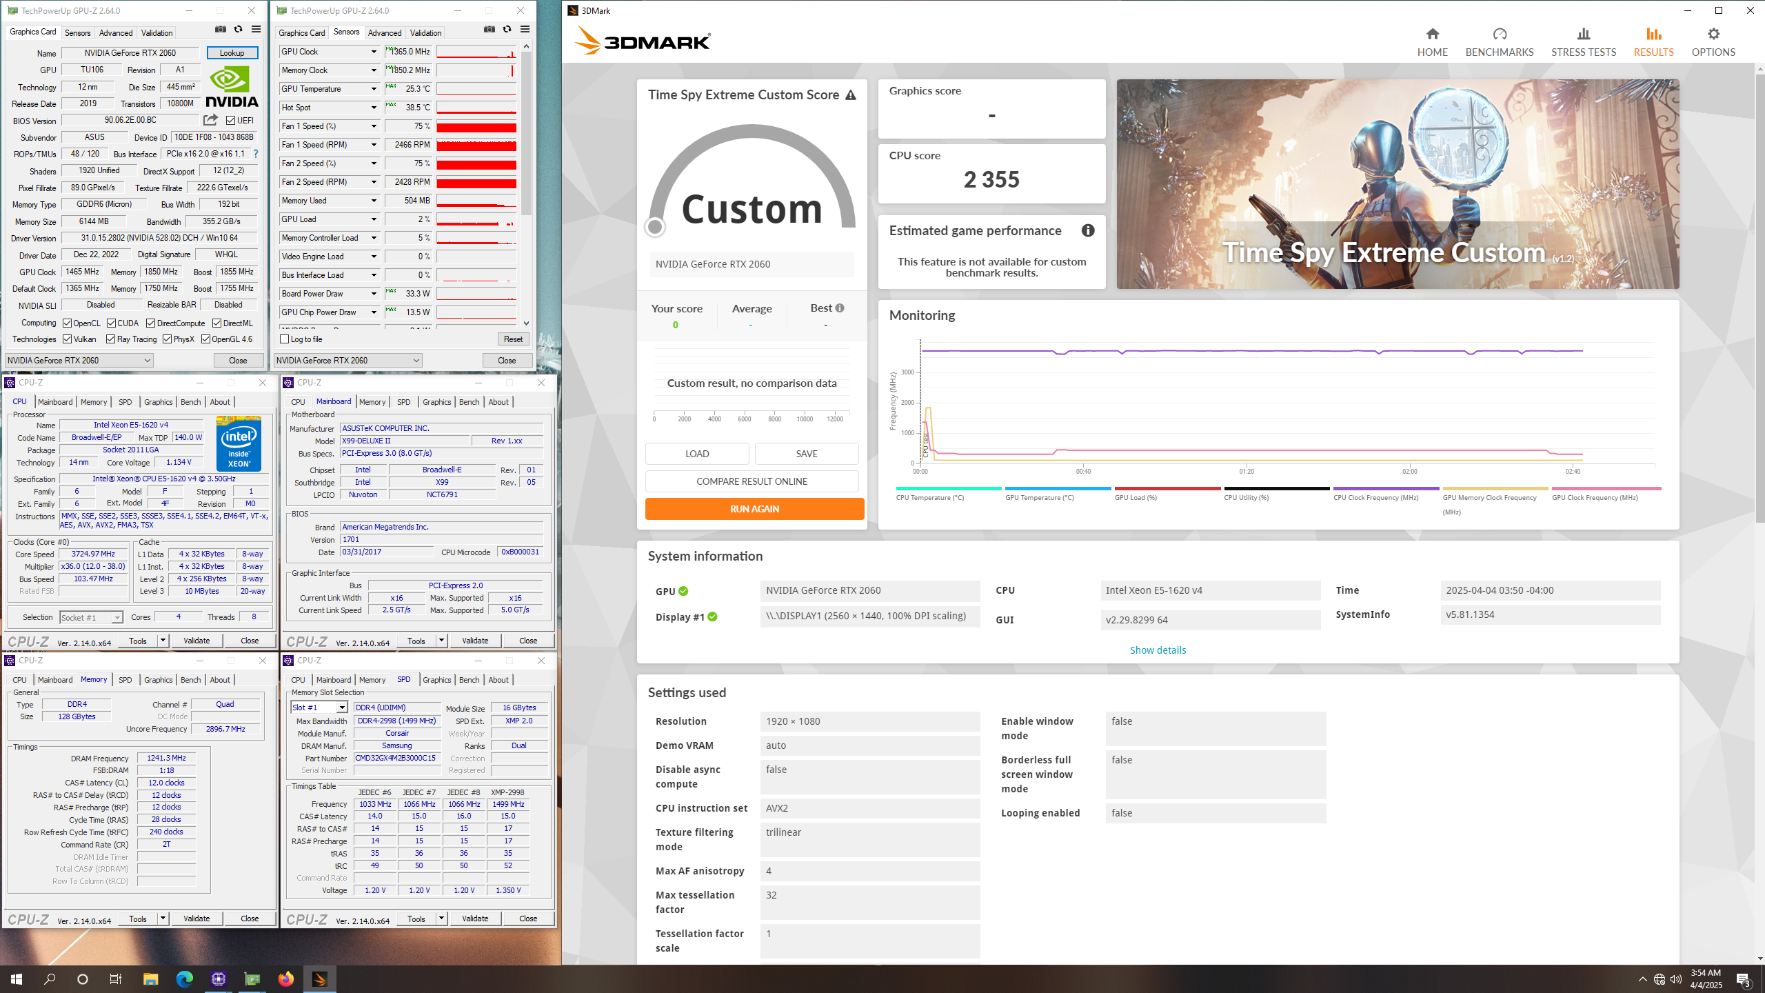Open GPU selector in GPU-Z Graphics Card window
Screen dimensions: 1765x993
[79, 361]
